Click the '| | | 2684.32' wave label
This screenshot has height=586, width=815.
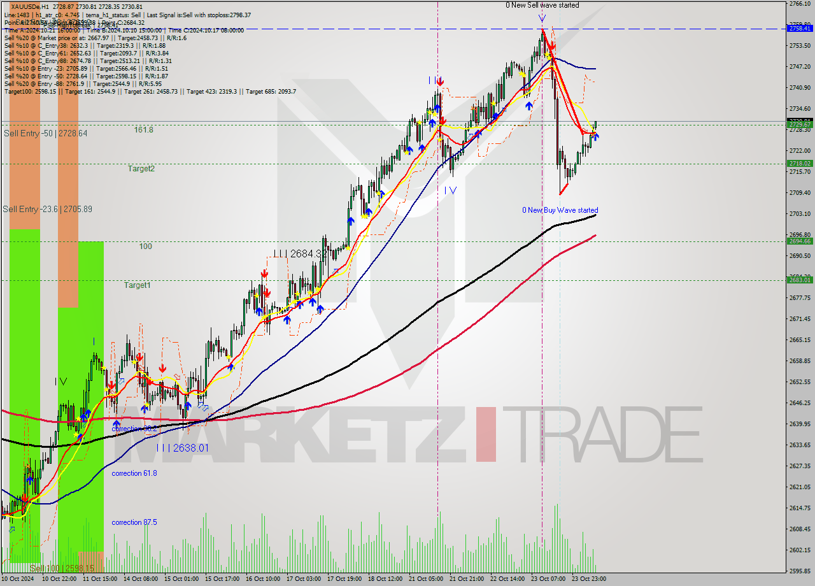click(x=299, y=254)
